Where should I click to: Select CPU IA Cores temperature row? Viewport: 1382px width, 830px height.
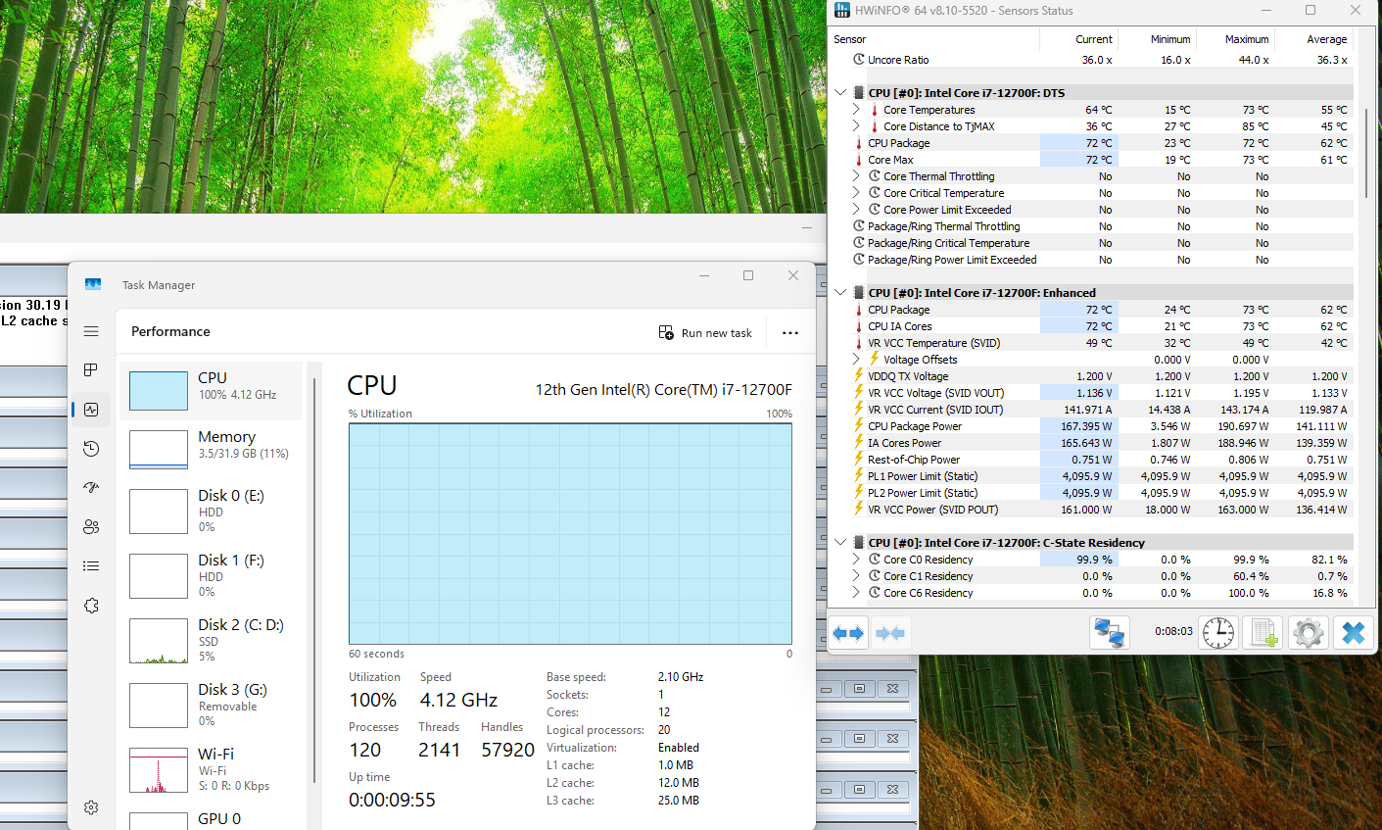[1091, 326]
